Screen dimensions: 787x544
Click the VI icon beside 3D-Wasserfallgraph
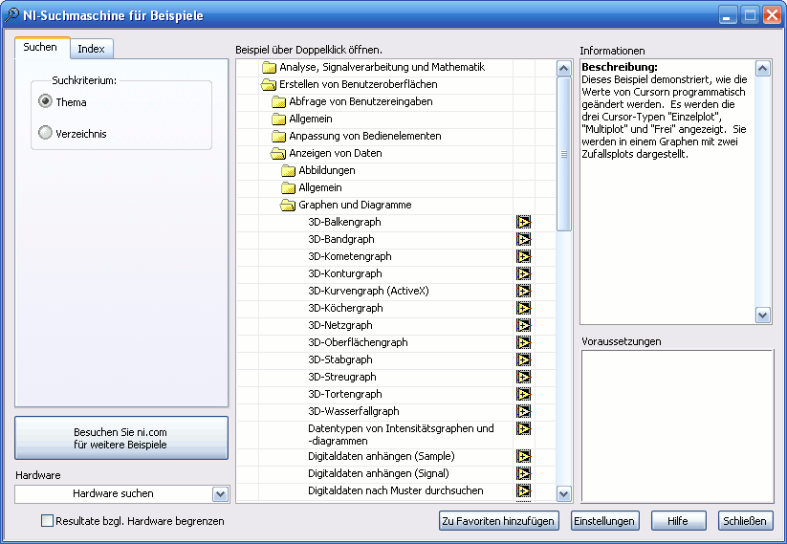click(523, 411)
